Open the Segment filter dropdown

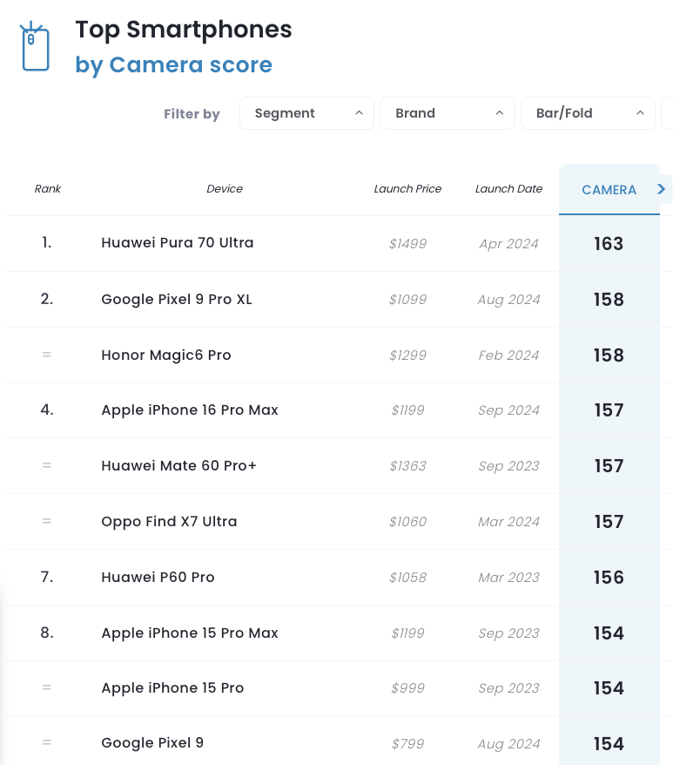(306, 113)
